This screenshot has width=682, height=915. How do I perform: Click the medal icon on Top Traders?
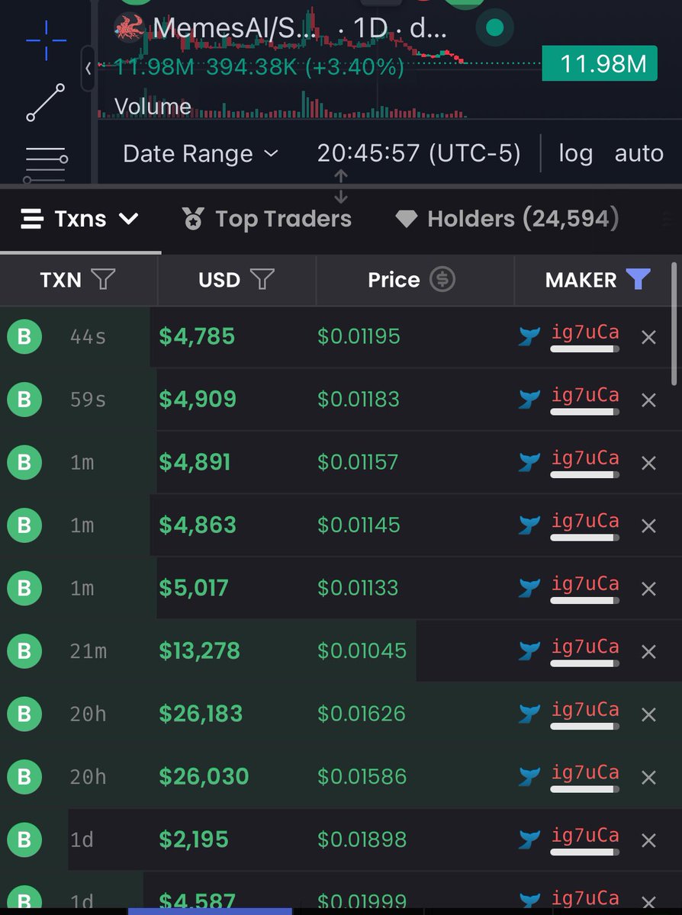193,220
